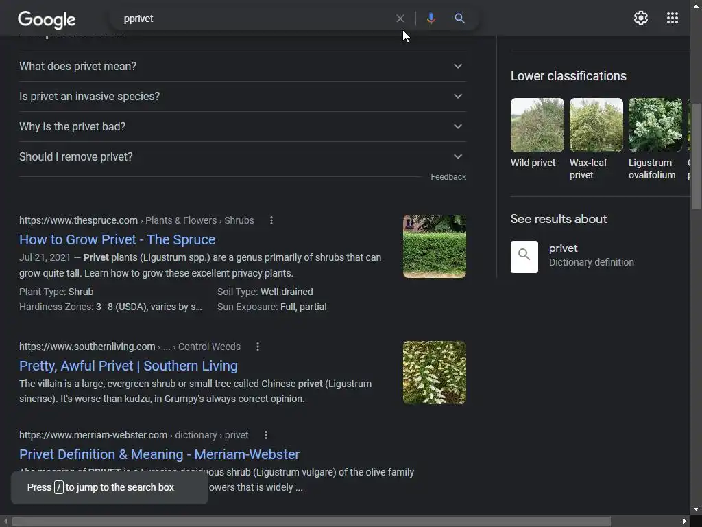
Task: Click the Google logo
Action: coord(47,19)
